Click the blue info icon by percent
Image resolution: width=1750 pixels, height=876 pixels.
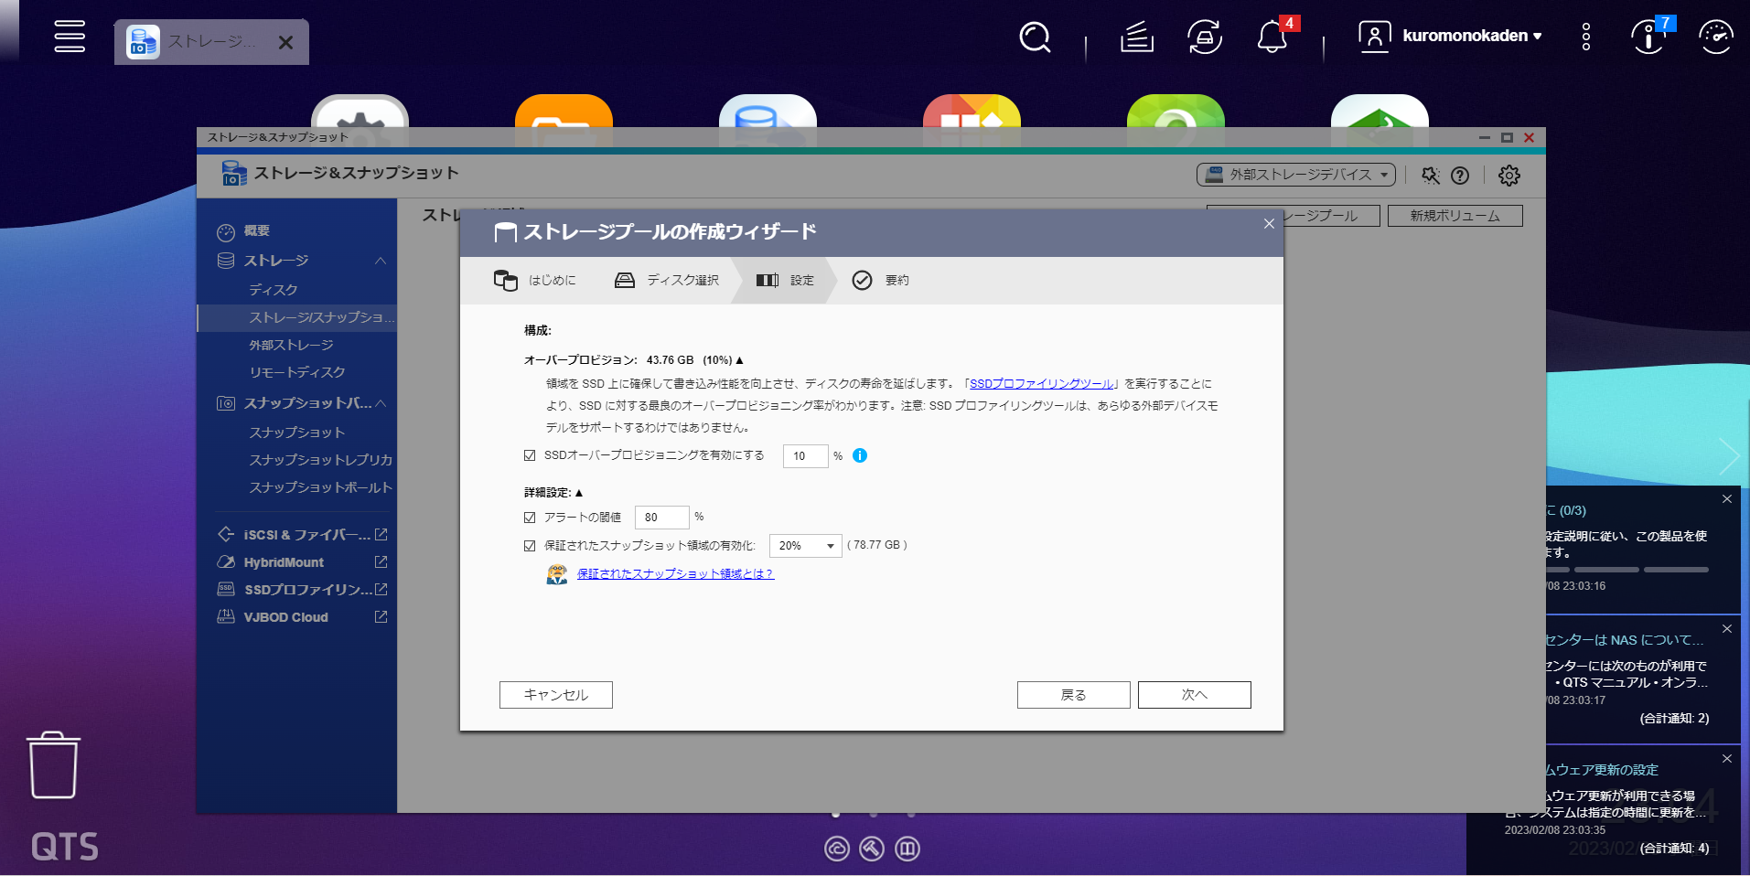pos(860,455)
